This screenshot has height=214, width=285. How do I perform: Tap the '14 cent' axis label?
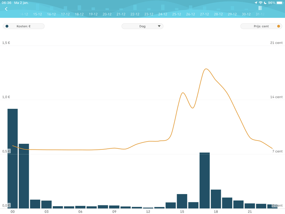(276, 97)
